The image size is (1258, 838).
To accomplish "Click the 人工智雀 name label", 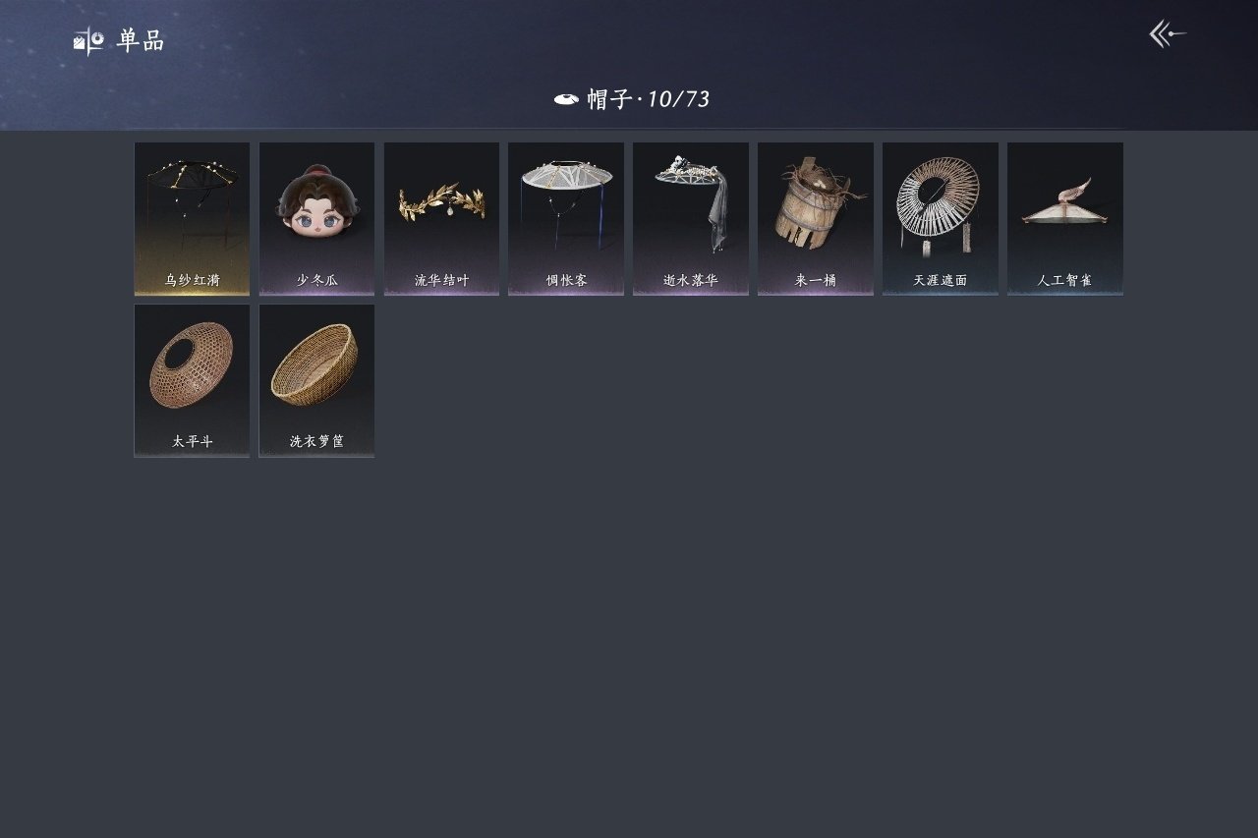I will (x=1065, y=280).
